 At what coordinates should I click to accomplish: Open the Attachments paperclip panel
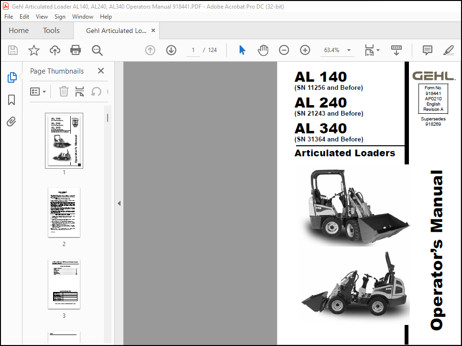(x=11, y=121)
